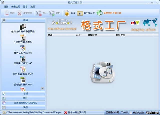Click the disc icon on DVD/CD/ISO section
This screenshot has width=160, height=115.
tap(4, 103)
